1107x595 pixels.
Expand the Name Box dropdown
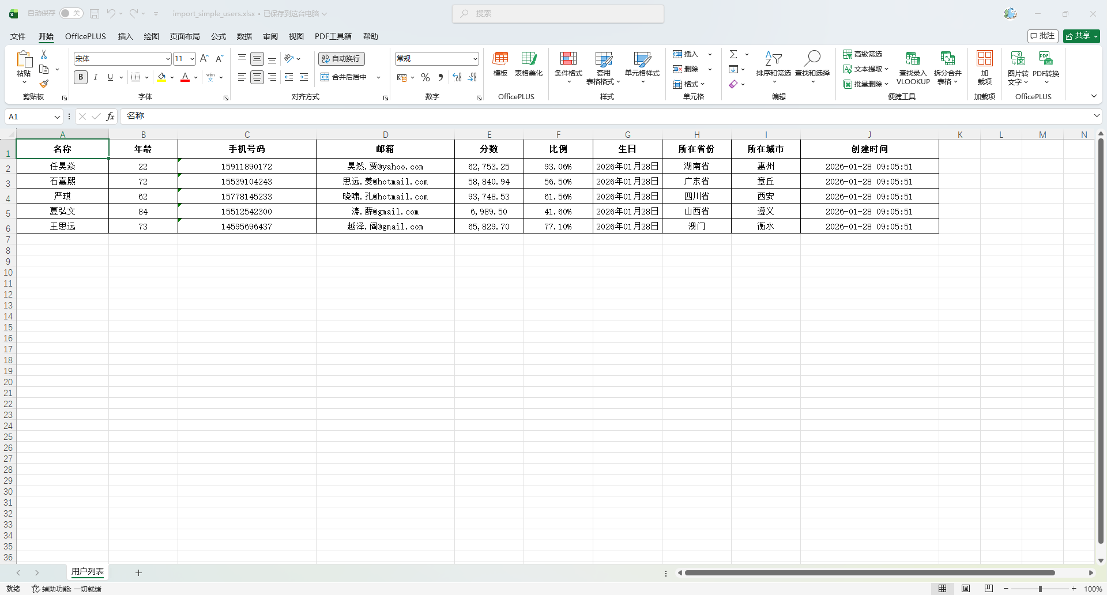tap(57, 117)
